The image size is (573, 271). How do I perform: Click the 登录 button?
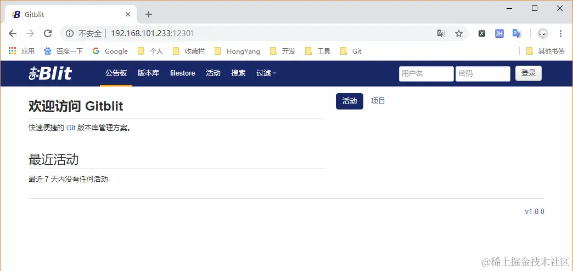pyautogui.click(x=529, y=73)
